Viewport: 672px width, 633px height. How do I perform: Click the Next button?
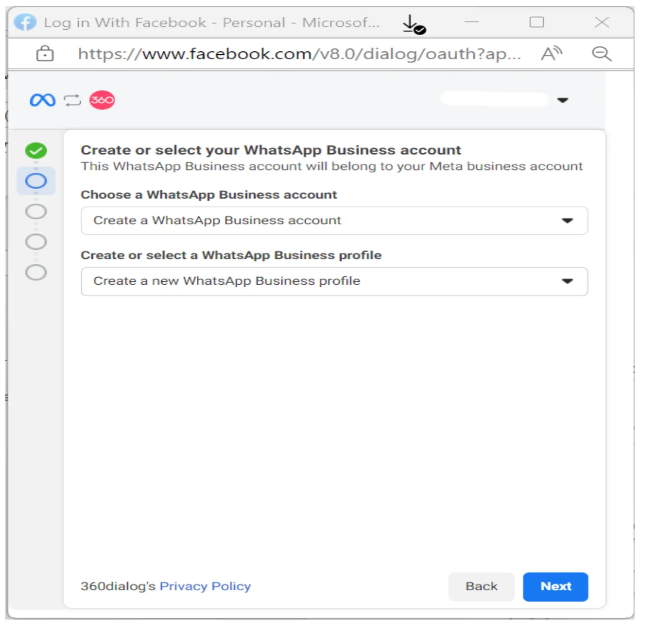(555, 586)
